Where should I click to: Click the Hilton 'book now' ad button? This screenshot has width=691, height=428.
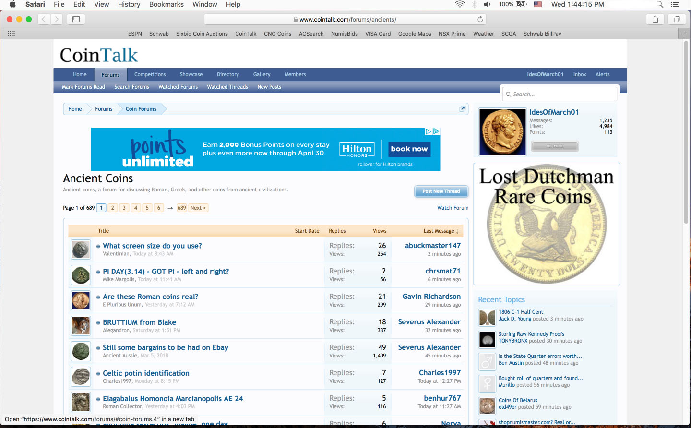(409, 149)
